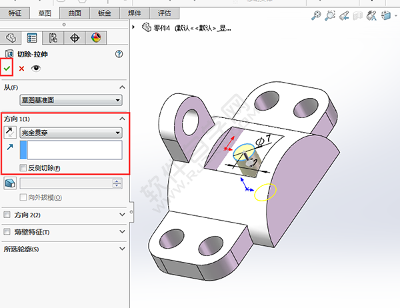The image size is (400, 308).
Task: Toggle draft on/off icon
Action: coord(10,183)
